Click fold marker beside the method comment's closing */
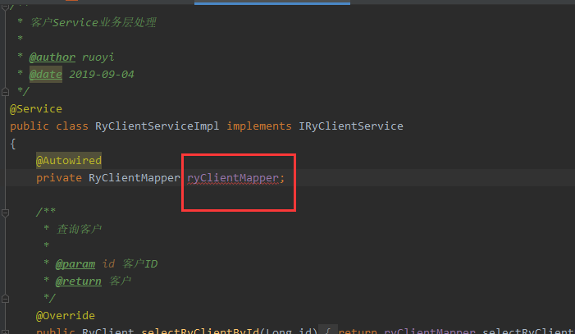The image size is (575, 334). [x=5, y=299]
